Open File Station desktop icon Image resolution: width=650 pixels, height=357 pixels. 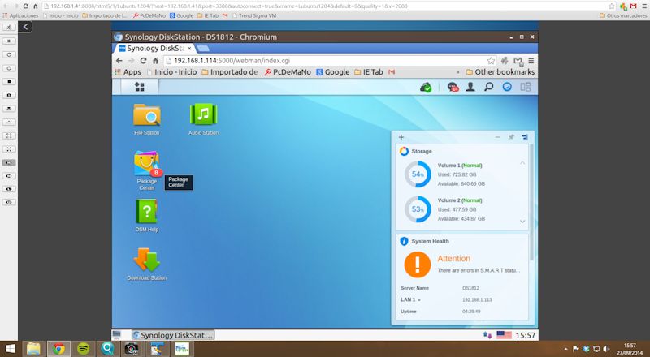147,119
